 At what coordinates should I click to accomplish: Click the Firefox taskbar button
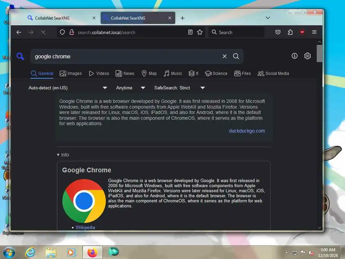click(92, 252)
